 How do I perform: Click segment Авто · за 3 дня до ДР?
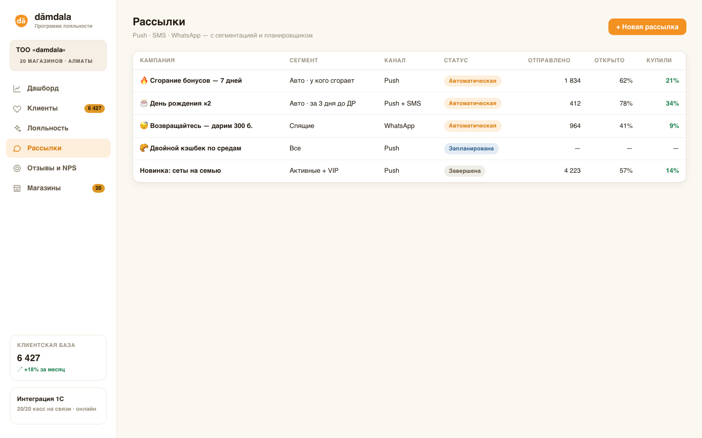tap(323, 103)
